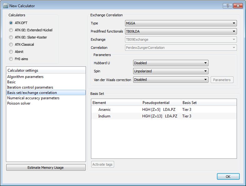
Task: Close the New Calculator dialog
Action: pyautogui.click(x=238, y=6)
